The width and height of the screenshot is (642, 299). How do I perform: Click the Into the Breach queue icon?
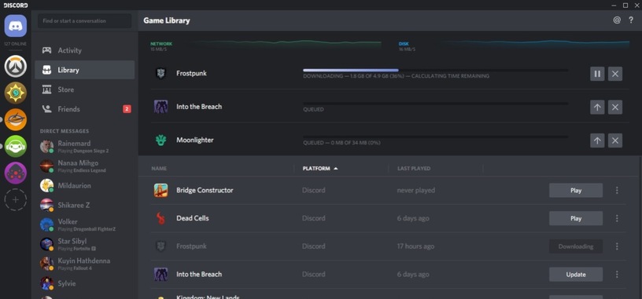point(160,107)
